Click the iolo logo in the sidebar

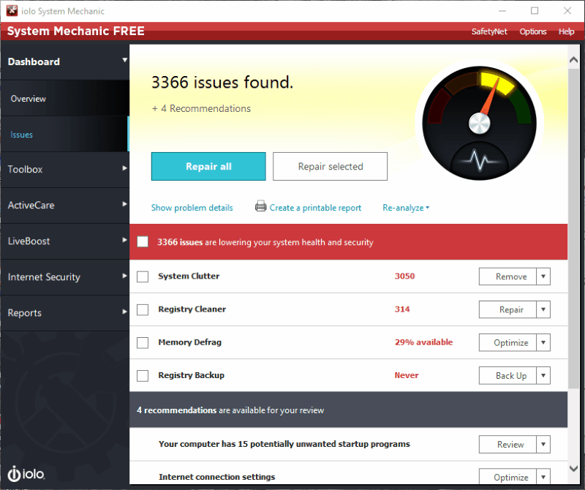click(26, 474)
